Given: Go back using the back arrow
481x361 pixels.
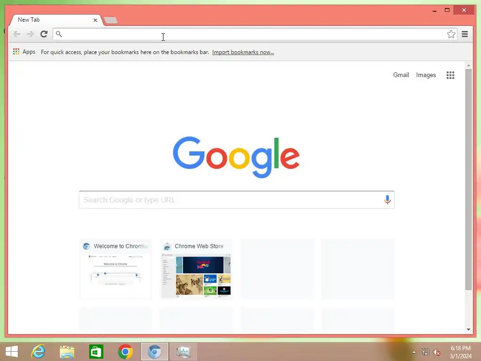Looking at the screenshot, I should [17, 34].
